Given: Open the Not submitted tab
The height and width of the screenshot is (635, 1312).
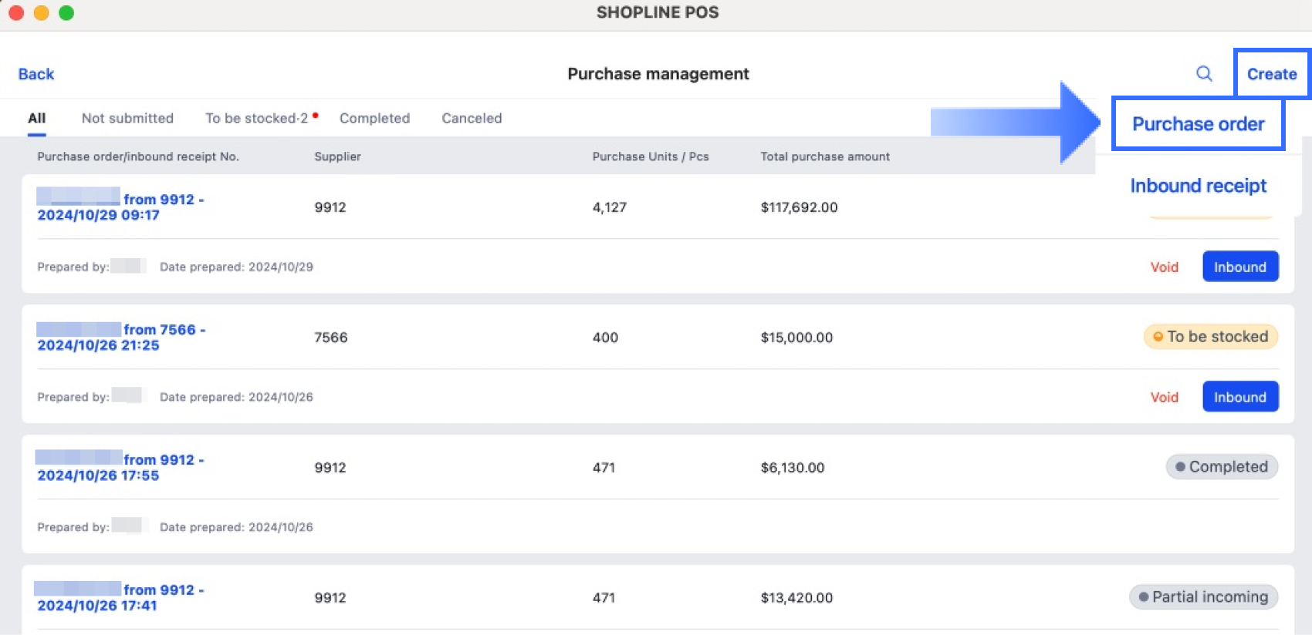Looking at the screenshot, I should point(127,118).
